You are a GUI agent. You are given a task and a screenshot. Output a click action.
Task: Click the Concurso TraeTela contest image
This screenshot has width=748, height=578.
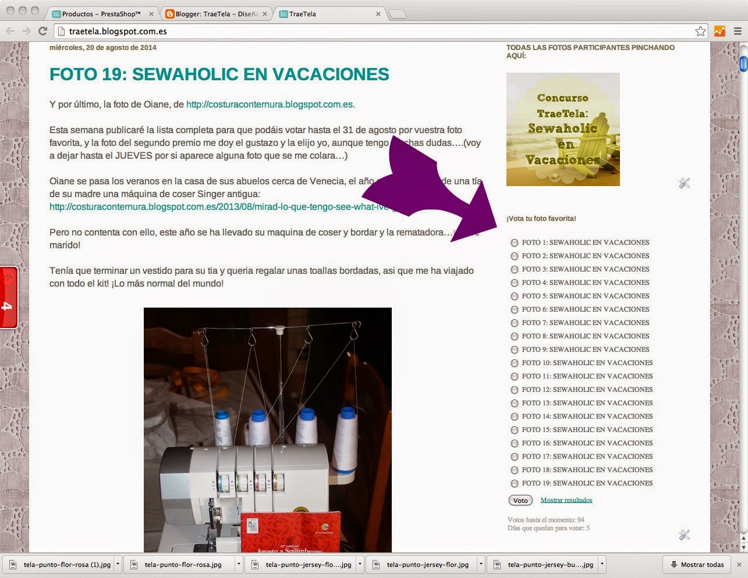click(x=563, y=129)
